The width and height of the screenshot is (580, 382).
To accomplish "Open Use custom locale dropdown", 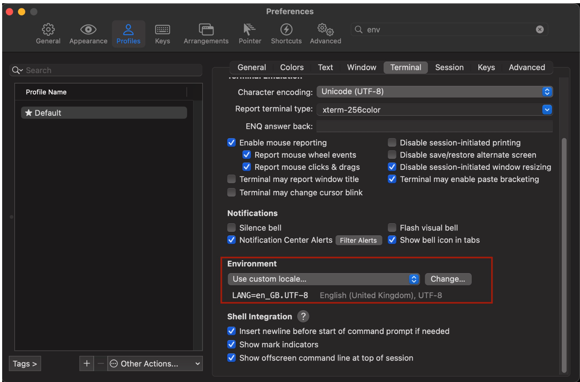I will point(324,279).
